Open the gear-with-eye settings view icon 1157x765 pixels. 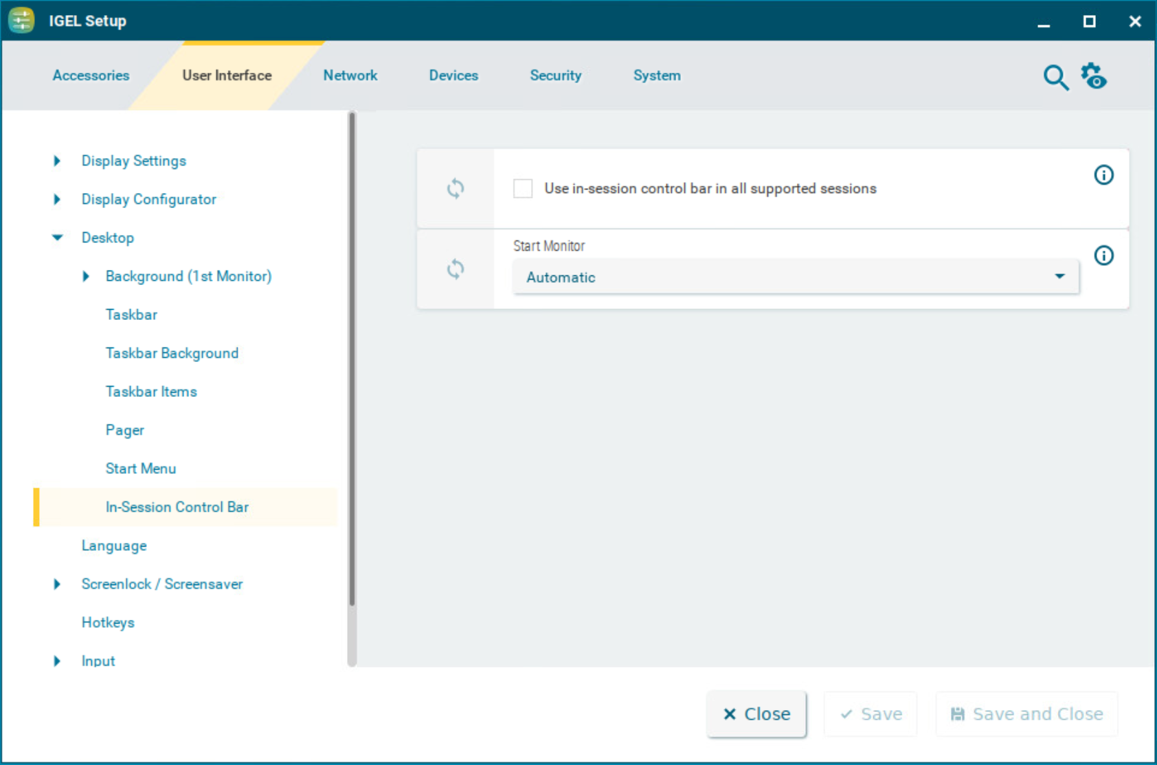point(1094,76)
